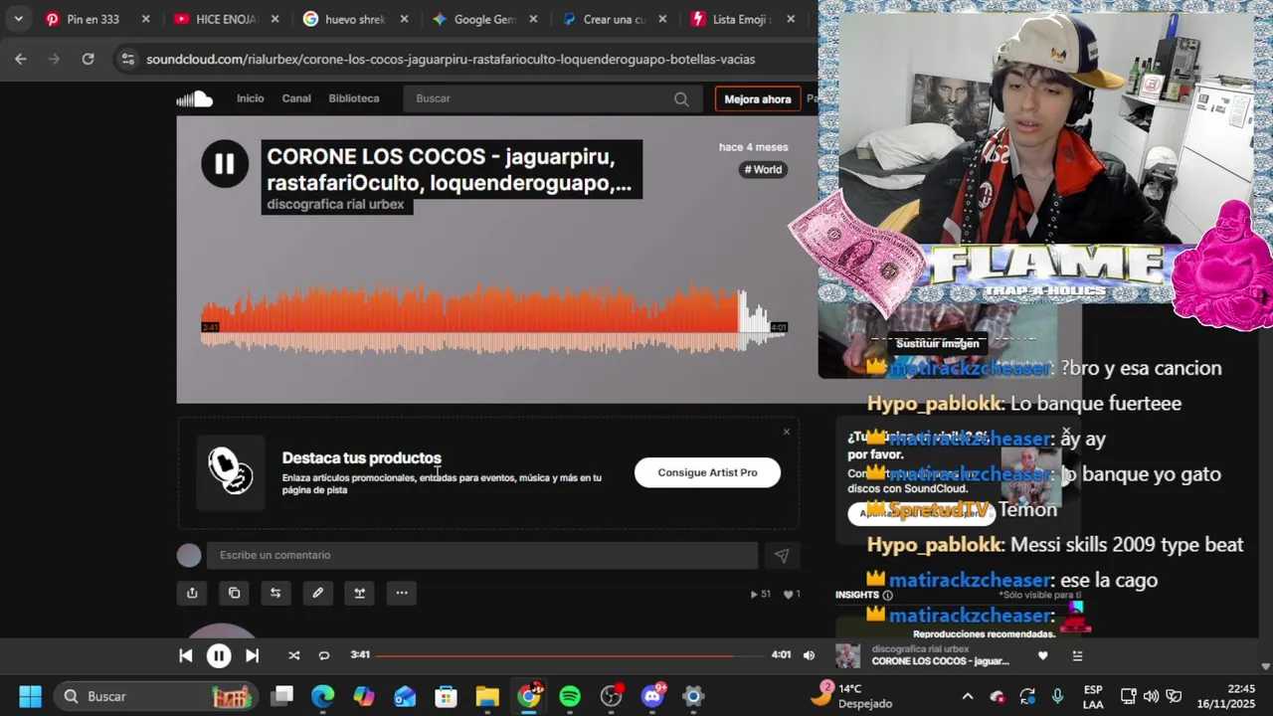Viewport: 1273px width, 716px height.
Task: Click the comment box Escribe un comentario
Action: click(x=482, y=555)
